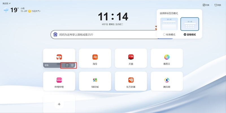This screenshot has height=113, width=226.
Task: Open the 58同城 shortcut icon
Action: click(x=95, y=80)
